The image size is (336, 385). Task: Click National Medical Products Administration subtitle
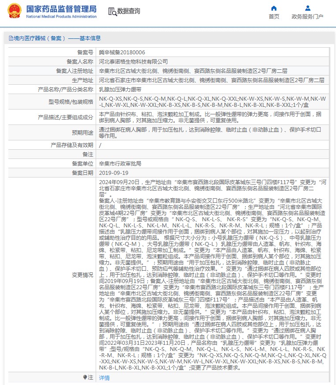coord(61,16)
